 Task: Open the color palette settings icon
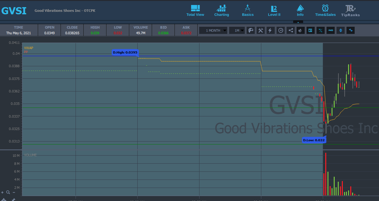(251, 30)
